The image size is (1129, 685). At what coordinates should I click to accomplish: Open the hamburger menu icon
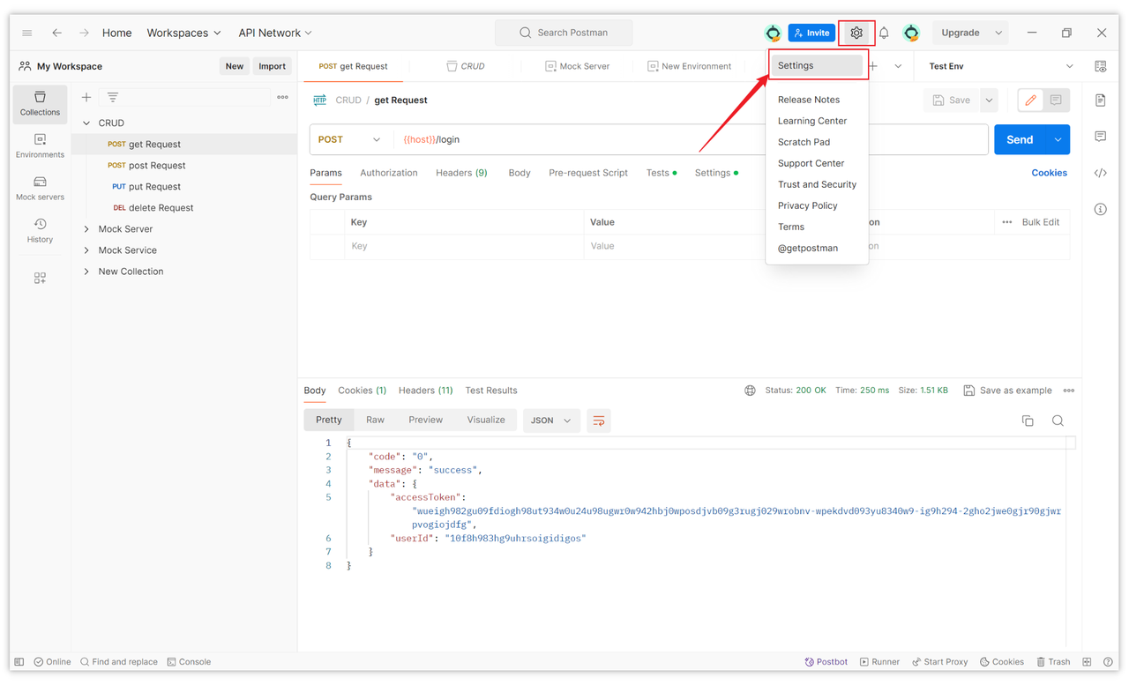click(27, 33)
